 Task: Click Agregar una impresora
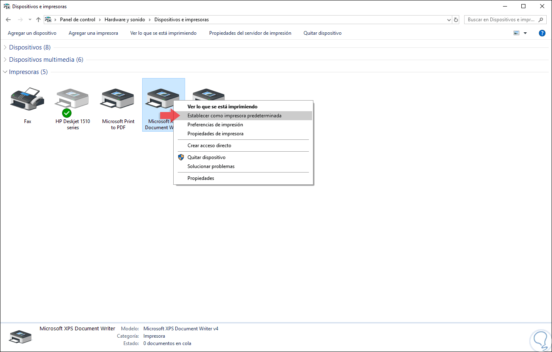click(x=94, y=33)
